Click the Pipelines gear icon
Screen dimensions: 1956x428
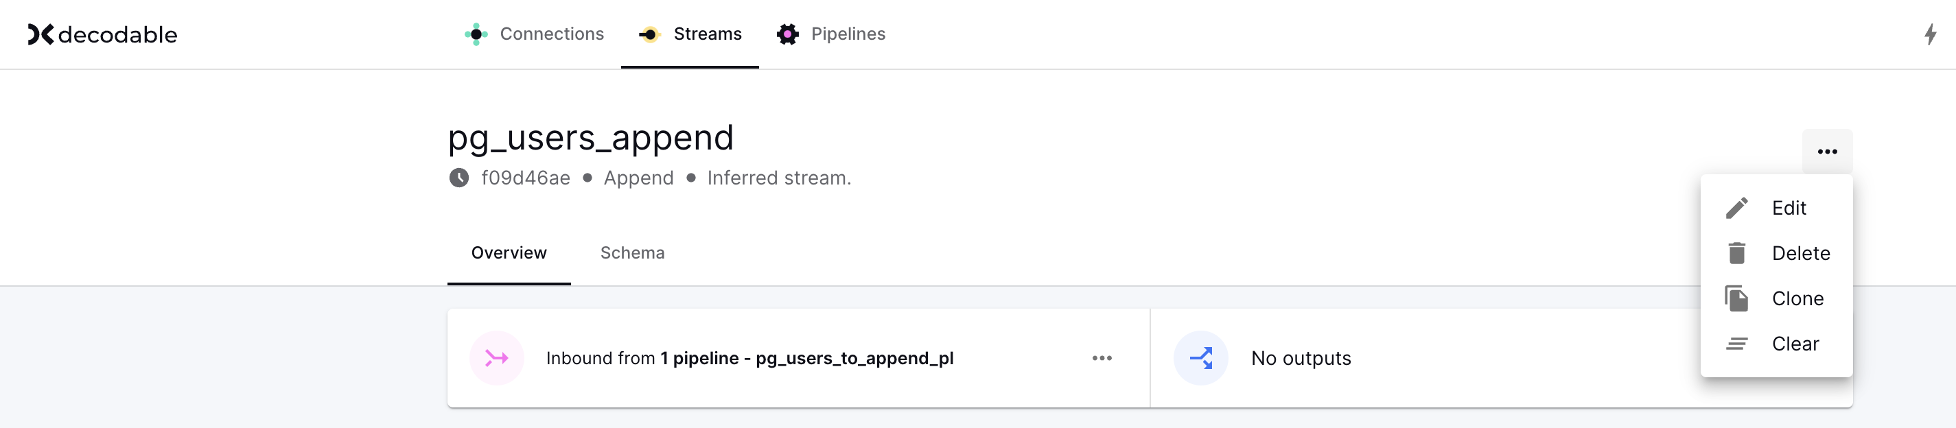[x=787, y=34]
